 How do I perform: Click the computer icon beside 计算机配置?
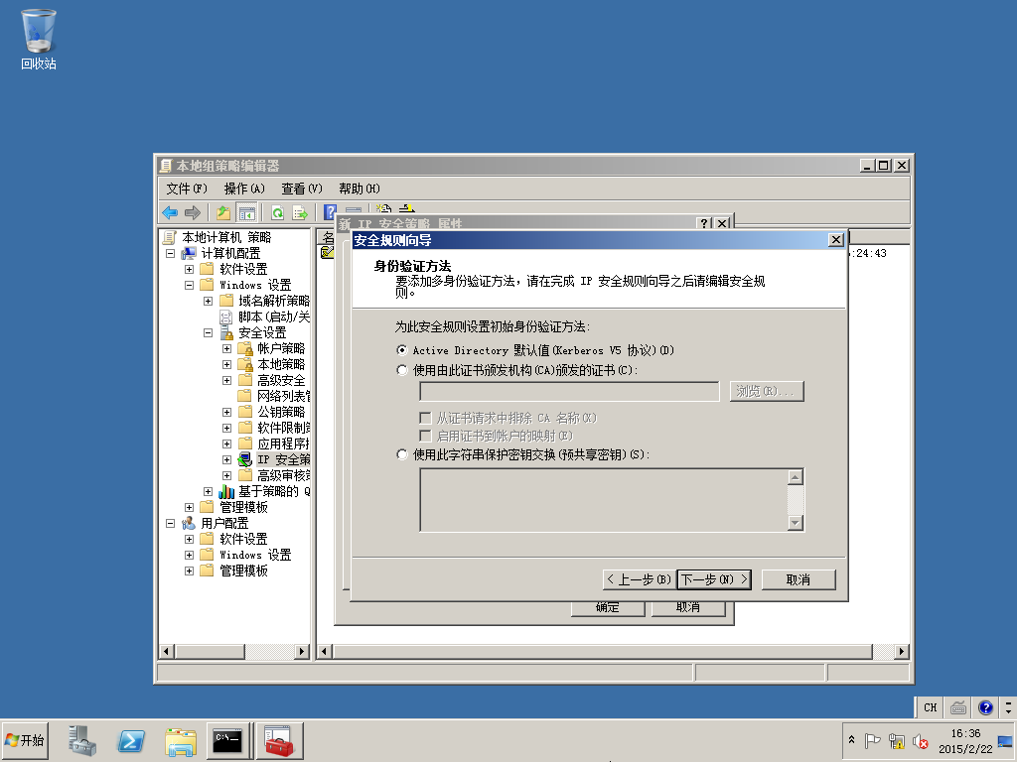[x=189, y=253]
